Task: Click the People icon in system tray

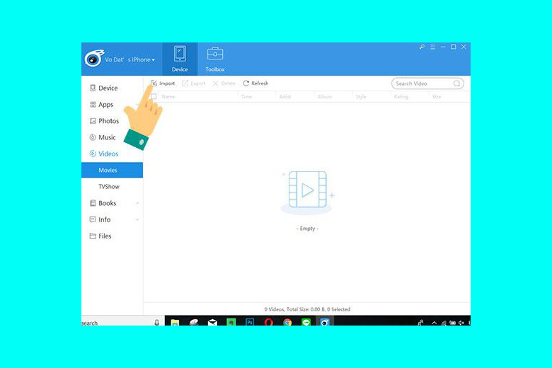Action: [x=420, y=322]
